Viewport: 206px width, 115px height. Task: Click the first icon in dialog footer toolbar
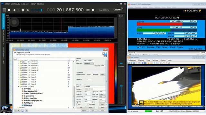(15, 111)
